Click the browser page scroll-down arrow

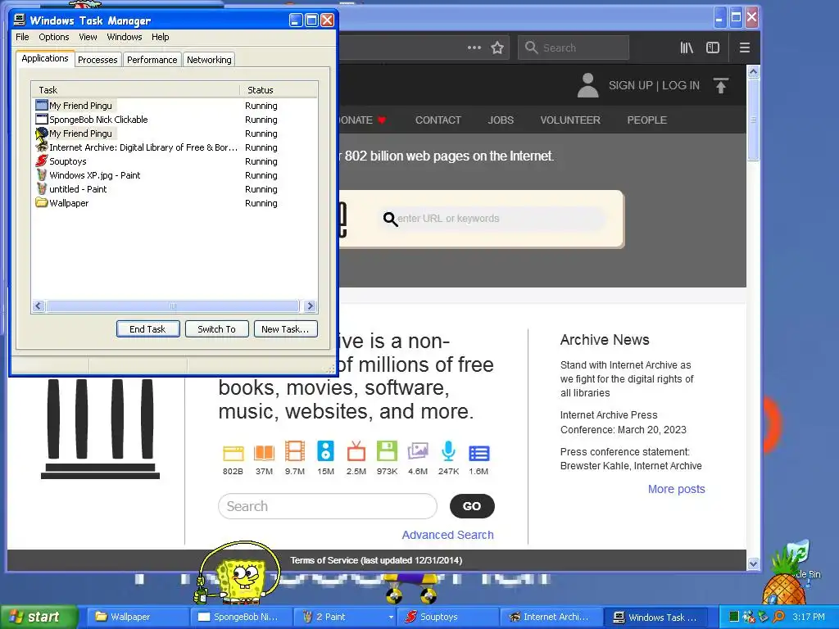(754, 563)
